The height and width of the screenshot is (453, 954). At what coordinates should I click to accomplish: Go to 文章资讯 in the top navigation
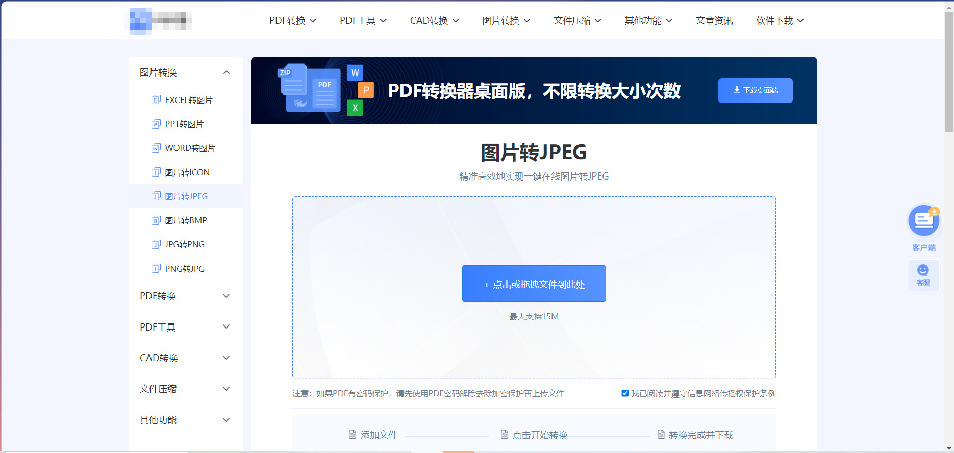pyautogui.click(x=714, y=21)
